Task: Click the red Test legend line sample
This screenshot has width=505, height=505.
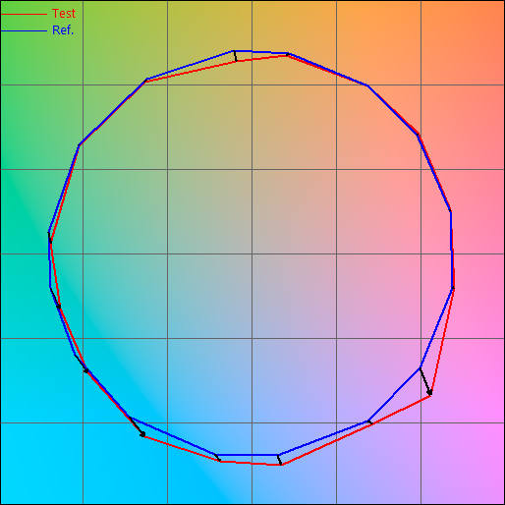Action: 25,15
